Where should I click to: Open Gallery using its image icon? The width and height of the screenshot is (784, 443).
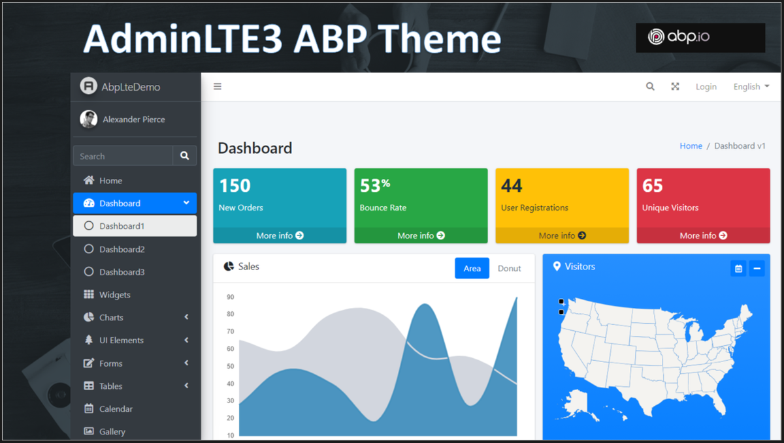tap(88, 431)
